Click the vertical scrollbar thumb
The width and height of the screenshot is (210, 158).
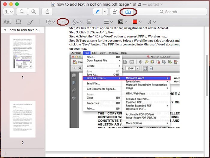coord(207,75)
